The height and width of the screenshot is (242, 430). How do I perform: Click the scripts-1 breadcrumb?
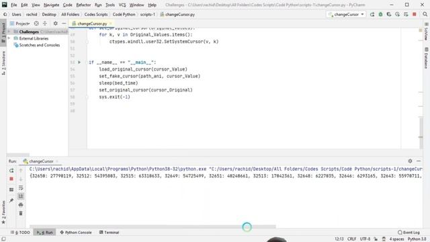coord(148,14)
